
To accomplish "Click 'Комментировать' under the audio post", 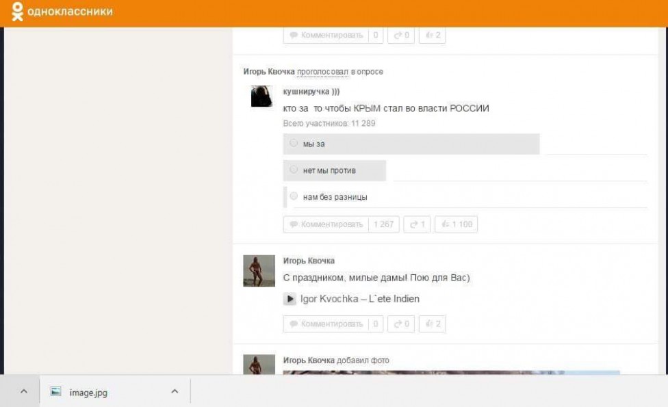I will [x=326, y=324].
